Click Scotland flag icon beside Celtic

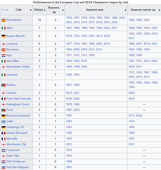pos(3,122)
